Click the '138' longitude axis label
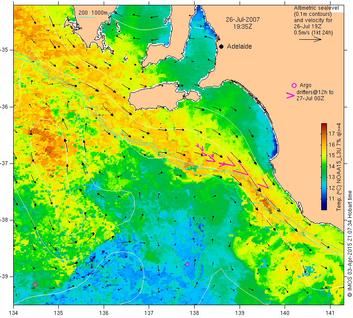 pyautogui.click(x=194, y=313)
